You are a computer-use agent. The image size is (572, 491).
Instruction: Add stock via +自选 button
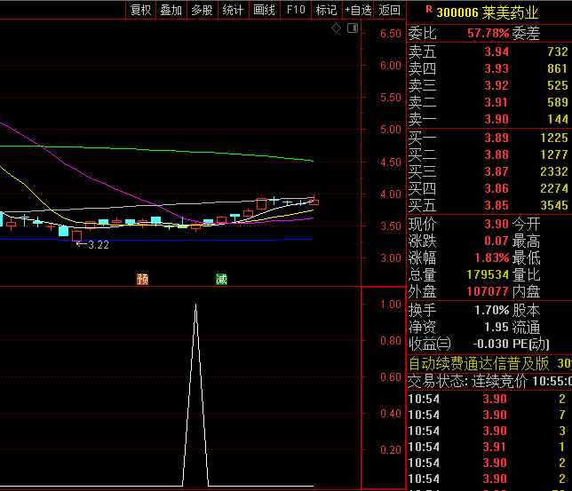(358, 10)
